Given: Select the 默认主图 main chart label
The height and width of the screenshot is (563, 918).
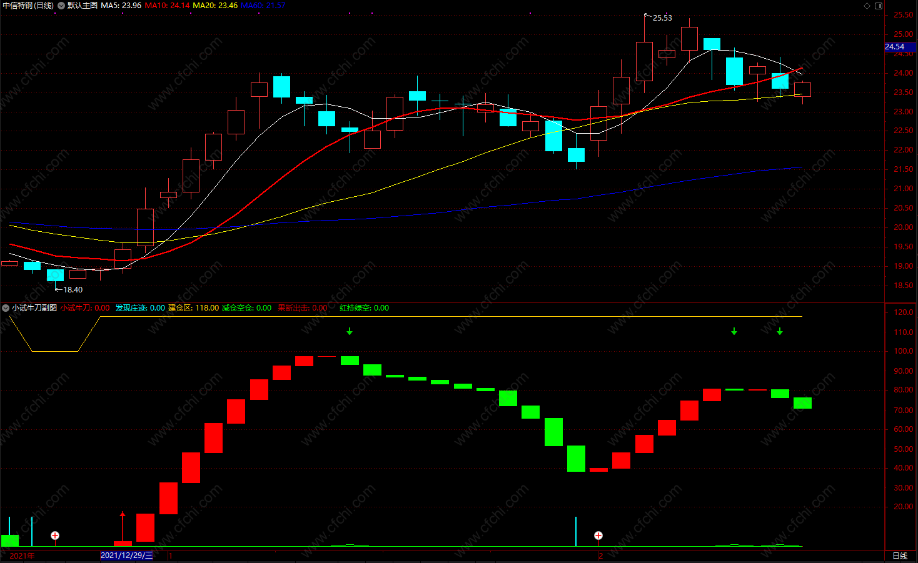Looking at the screenshot, I should [x=83, y=6].
